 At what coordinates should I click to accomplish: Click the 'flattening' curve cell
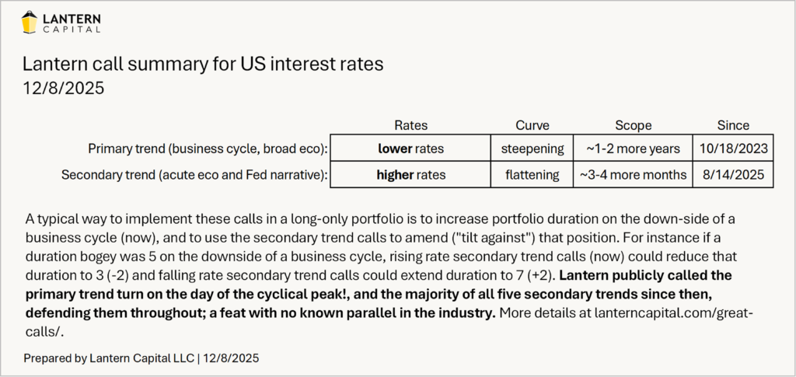pos(532,175)
